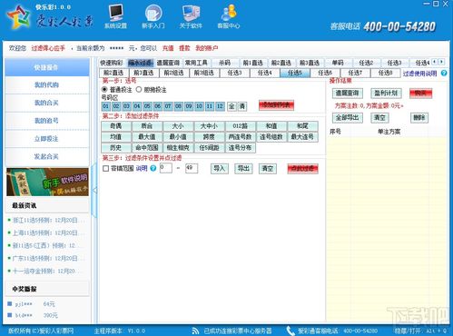Click the red 点击过滤 button
Screen dimensions: 453x336
[302, 169]
